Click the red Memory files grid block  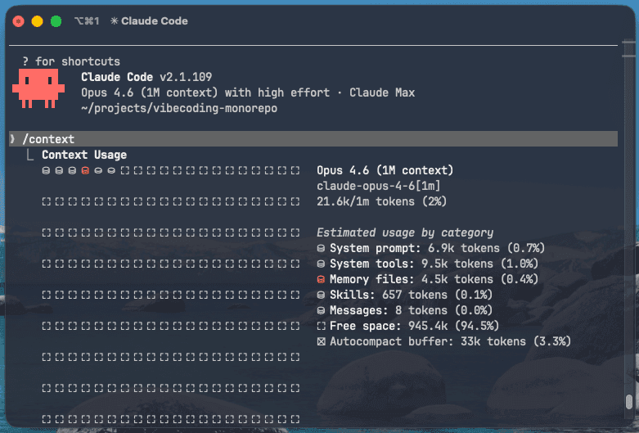click(85, 170)
